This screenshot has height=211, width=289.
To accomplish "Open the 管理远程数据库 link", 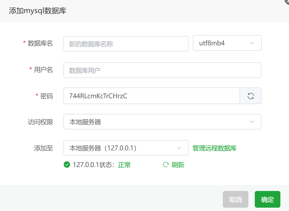I will coord(214,148).
